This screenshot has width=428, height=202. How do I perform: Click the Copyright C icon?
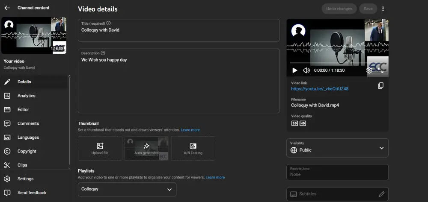click(7, 151)
